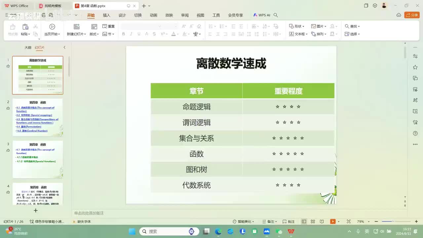Click the clear formatting eraser icon

199,26
